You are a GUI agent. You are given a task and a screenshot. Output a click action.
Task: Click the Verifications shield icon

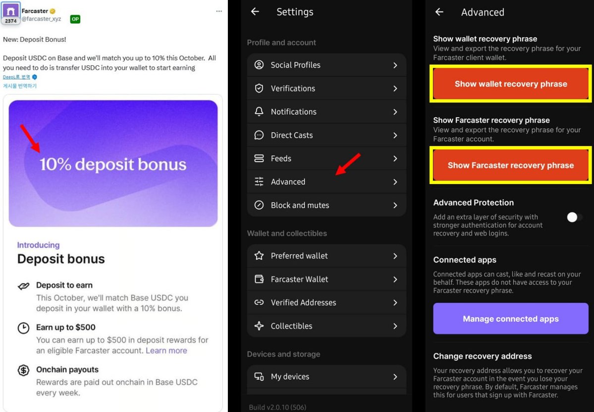(x=259, y=88)
